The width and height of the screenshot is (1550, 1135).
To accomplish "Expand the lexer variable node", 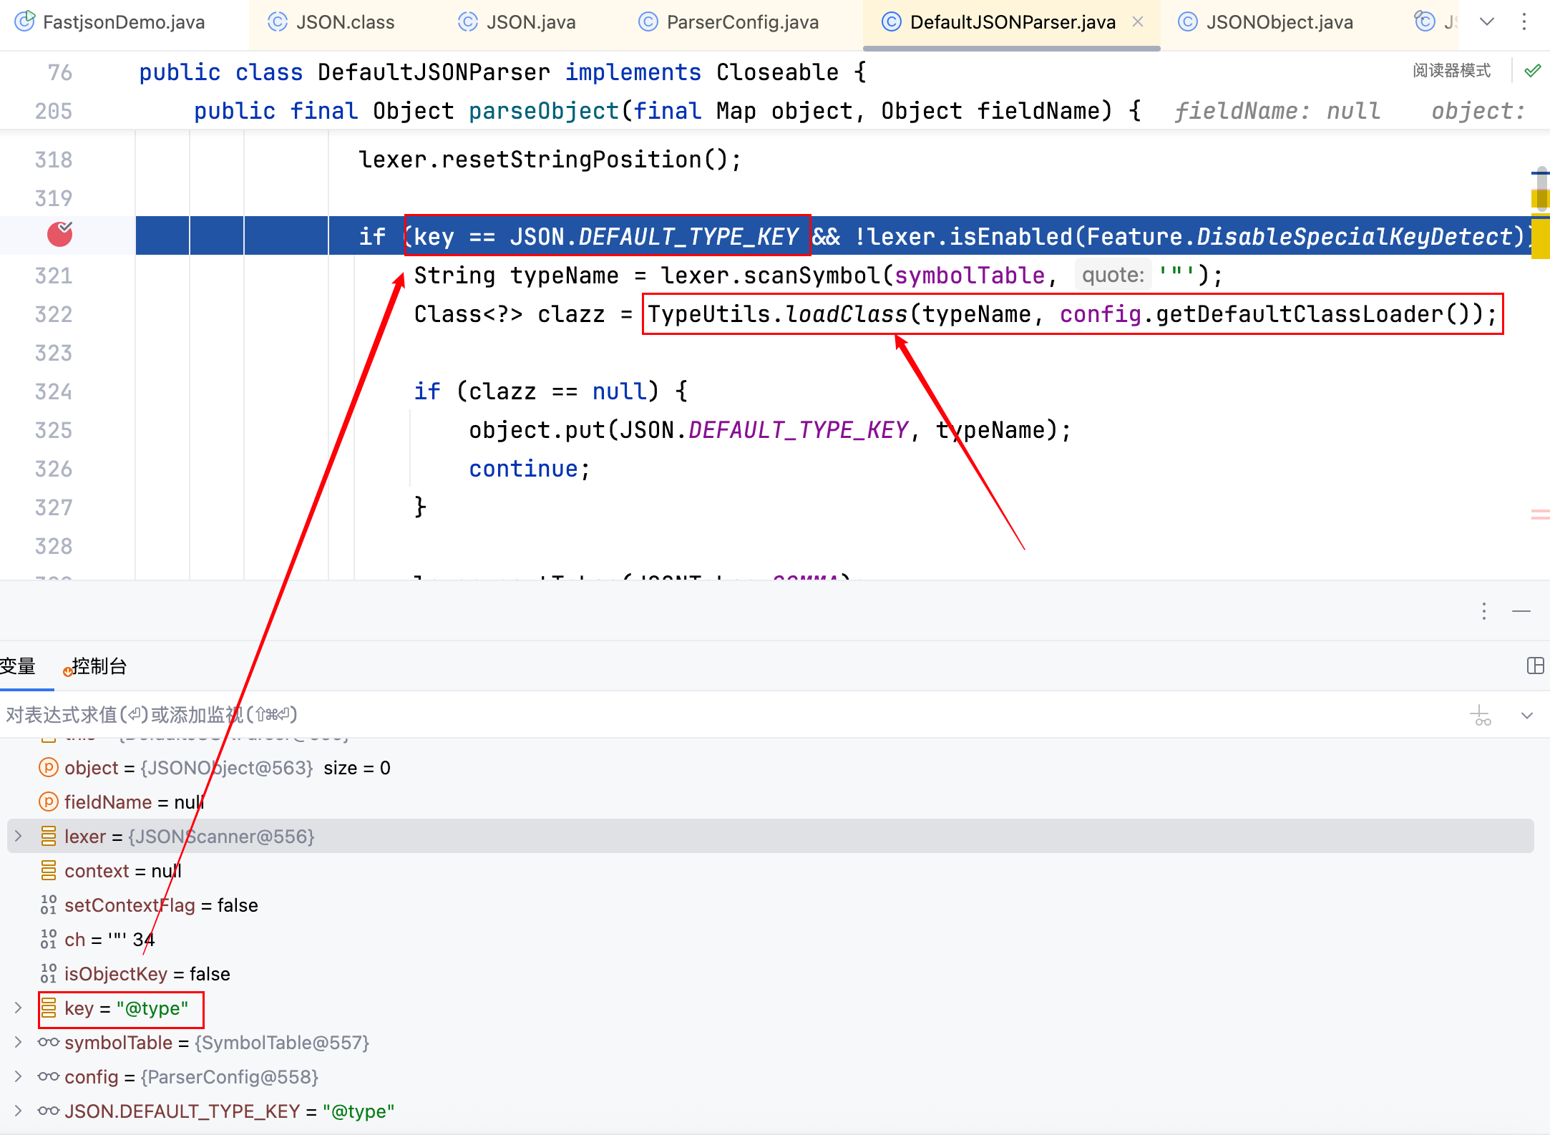I will pyautogui.click(x=19, y=836).
